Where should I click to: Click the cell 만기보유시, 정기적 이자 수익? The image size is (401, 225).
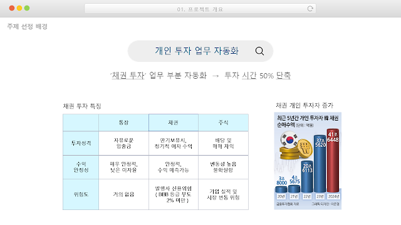tap(174, 143)
